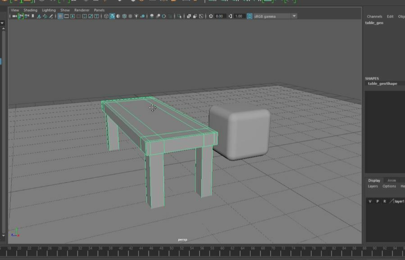Viewport: 405px width, 260px height.
Task: Open the Shading menu
Action: pyautogui.click(x=31, y=9)
